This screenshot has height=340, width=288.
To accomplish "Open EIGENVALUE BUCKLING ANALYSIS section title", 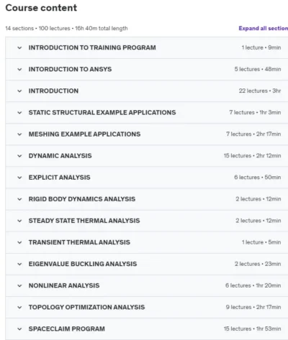I will 83,264.
